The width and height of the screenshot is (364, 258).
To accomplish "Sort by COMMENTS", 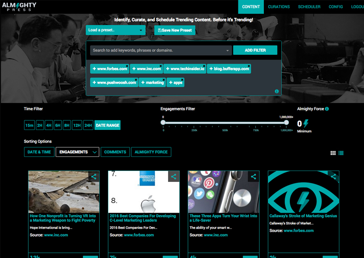I will [x=115, y=152].
